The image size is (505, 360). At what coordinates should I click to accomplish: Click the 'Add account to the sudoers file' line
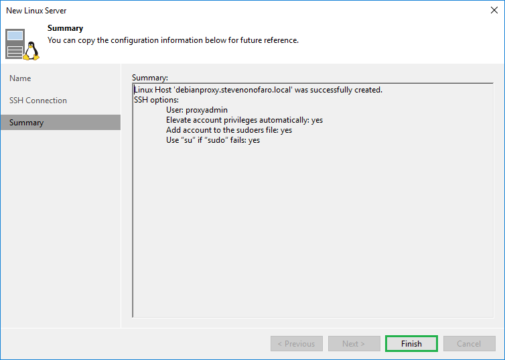click(229, 130)
